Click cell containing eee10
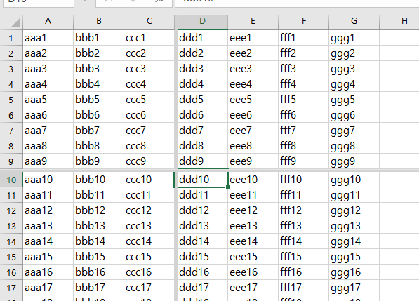Viewport: 419px width, 301px height. 253,180
